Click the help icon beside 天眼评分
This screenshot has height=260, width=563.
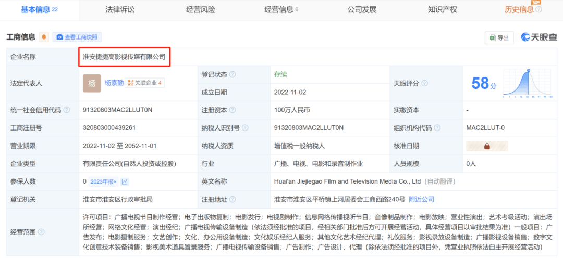tap(424, 83)
